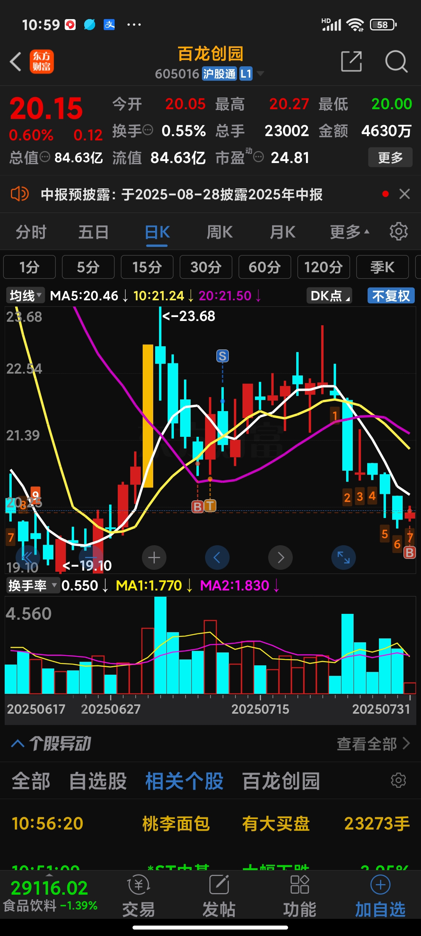Image resolution: width=421 pixels, height=936 pixels.
Task: Select the 30分 period
Action: pyautogui.click(x=206, y=267)
